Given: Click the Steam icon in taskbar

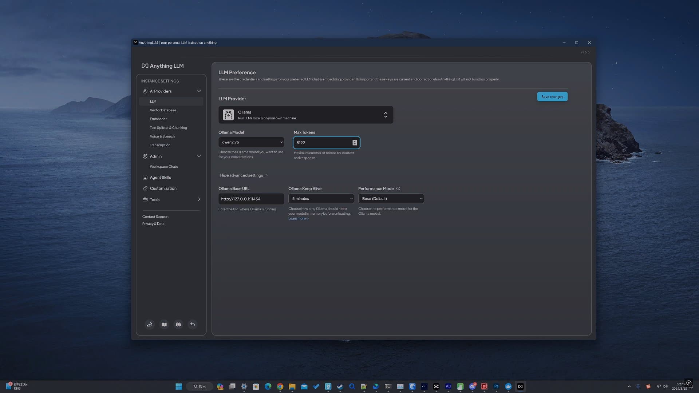Looking at the screenshot, I should tap(340, 386).
